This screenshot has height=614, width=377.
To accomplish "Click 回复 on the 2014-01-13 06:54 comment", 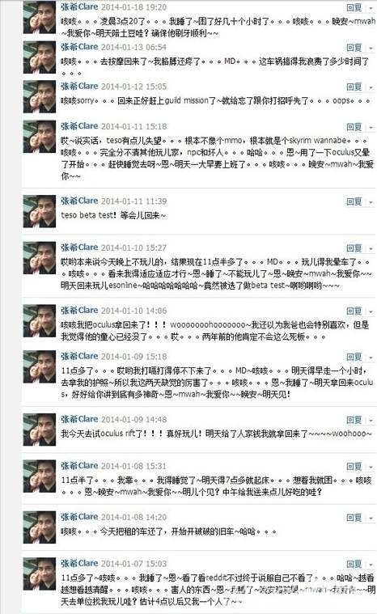I will coord(354,48).
